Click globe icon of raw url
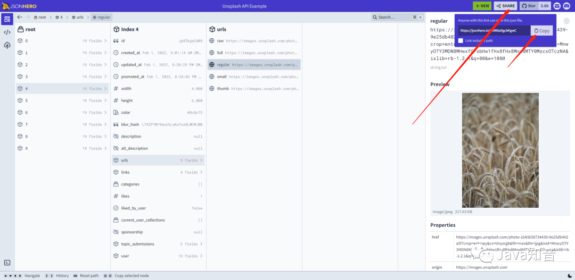The width and height of the screenshot is (575, 280). click(211, 40)
